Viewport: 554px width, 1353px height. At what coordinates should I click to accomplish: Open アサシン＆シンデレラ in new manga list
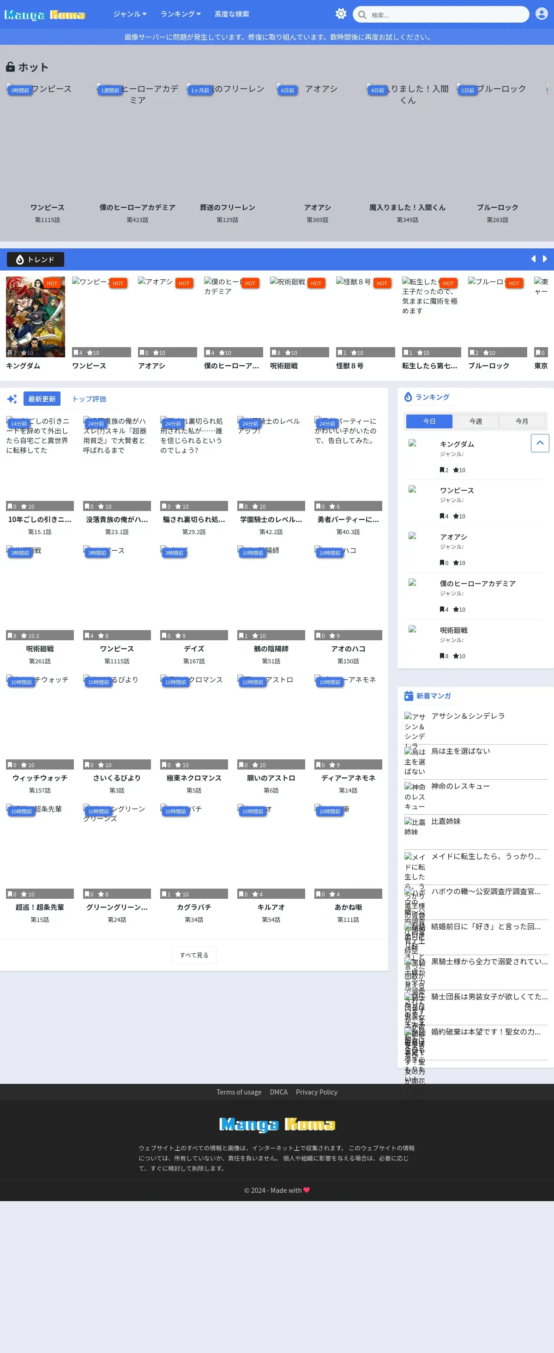click(x=468, y=716)
